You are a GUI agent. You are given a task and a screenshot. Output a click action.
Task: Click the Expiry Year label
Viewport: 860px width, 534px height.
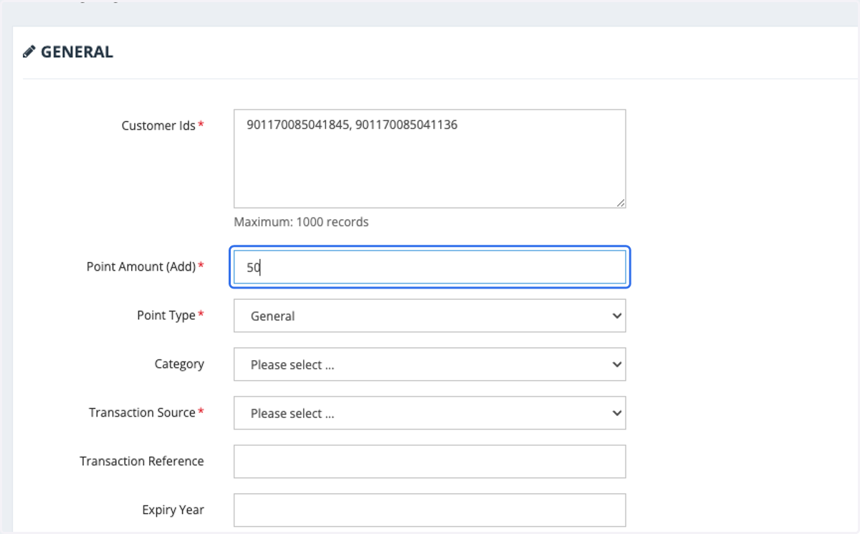click(173, 510)
